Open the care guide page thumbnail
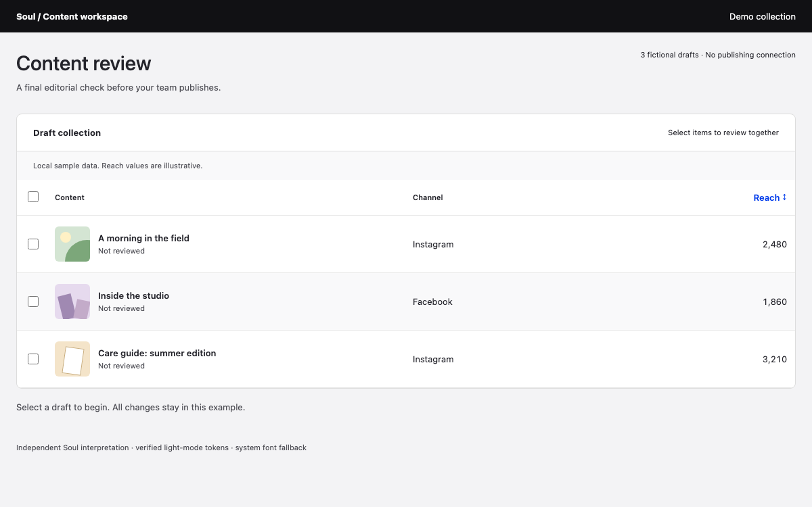This screenshot has height=507, width=812. 72,359
